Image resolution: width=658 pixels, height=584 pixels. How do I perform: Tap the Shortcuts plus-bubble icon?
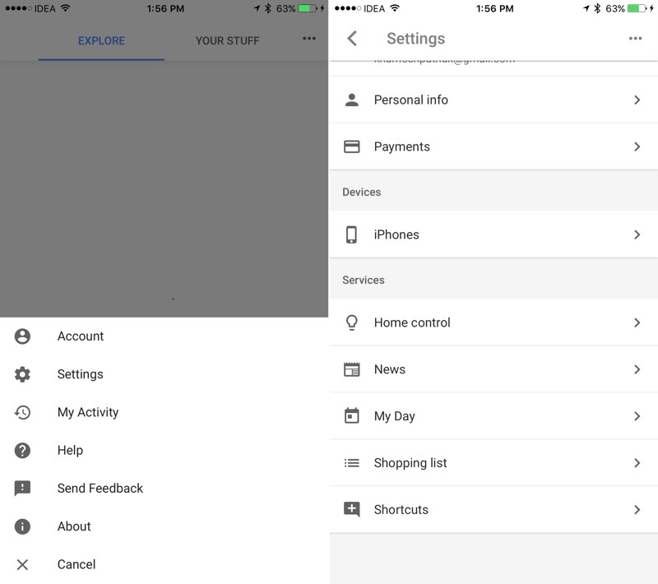(x=352, y=509)
